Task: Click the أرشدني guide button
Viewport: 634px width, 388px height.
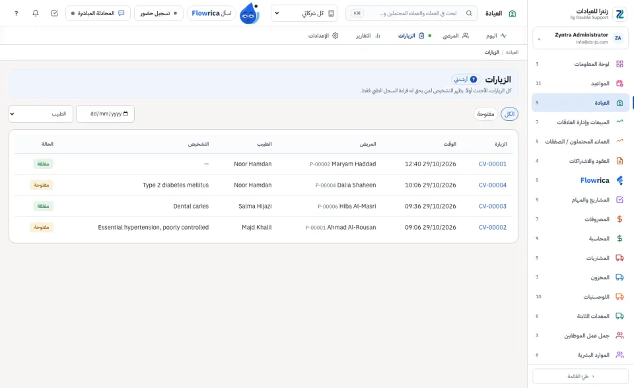Action: point(466,79)
